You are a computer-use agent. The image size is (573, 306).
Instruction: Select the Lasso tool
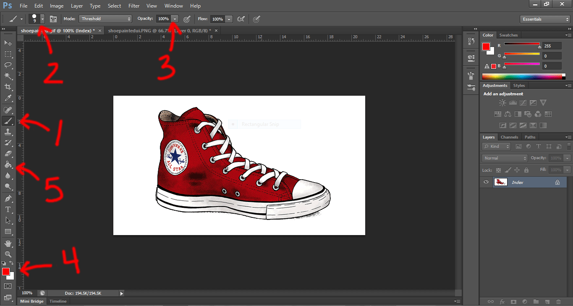[x=8, y=65]
